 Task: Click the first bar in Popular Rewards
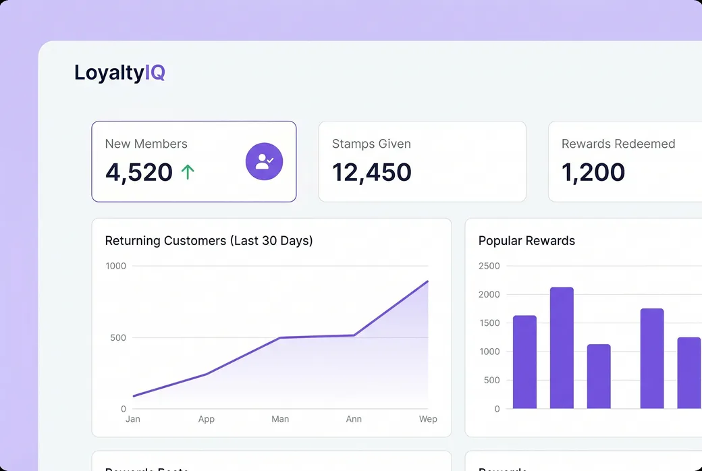coord(524,362)
